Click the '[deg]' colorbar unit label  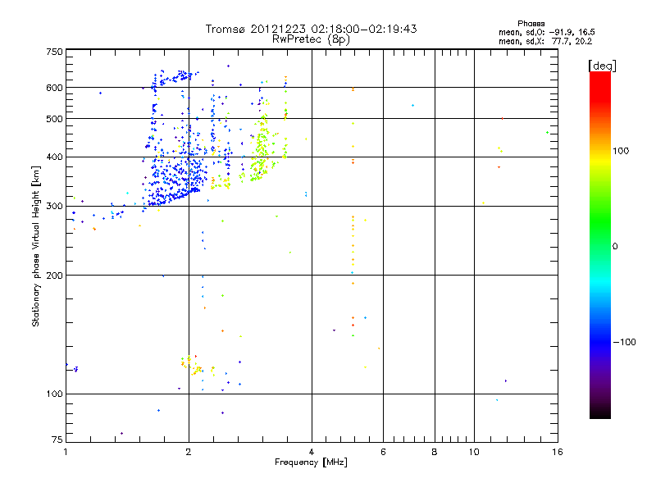pos(602,66)
